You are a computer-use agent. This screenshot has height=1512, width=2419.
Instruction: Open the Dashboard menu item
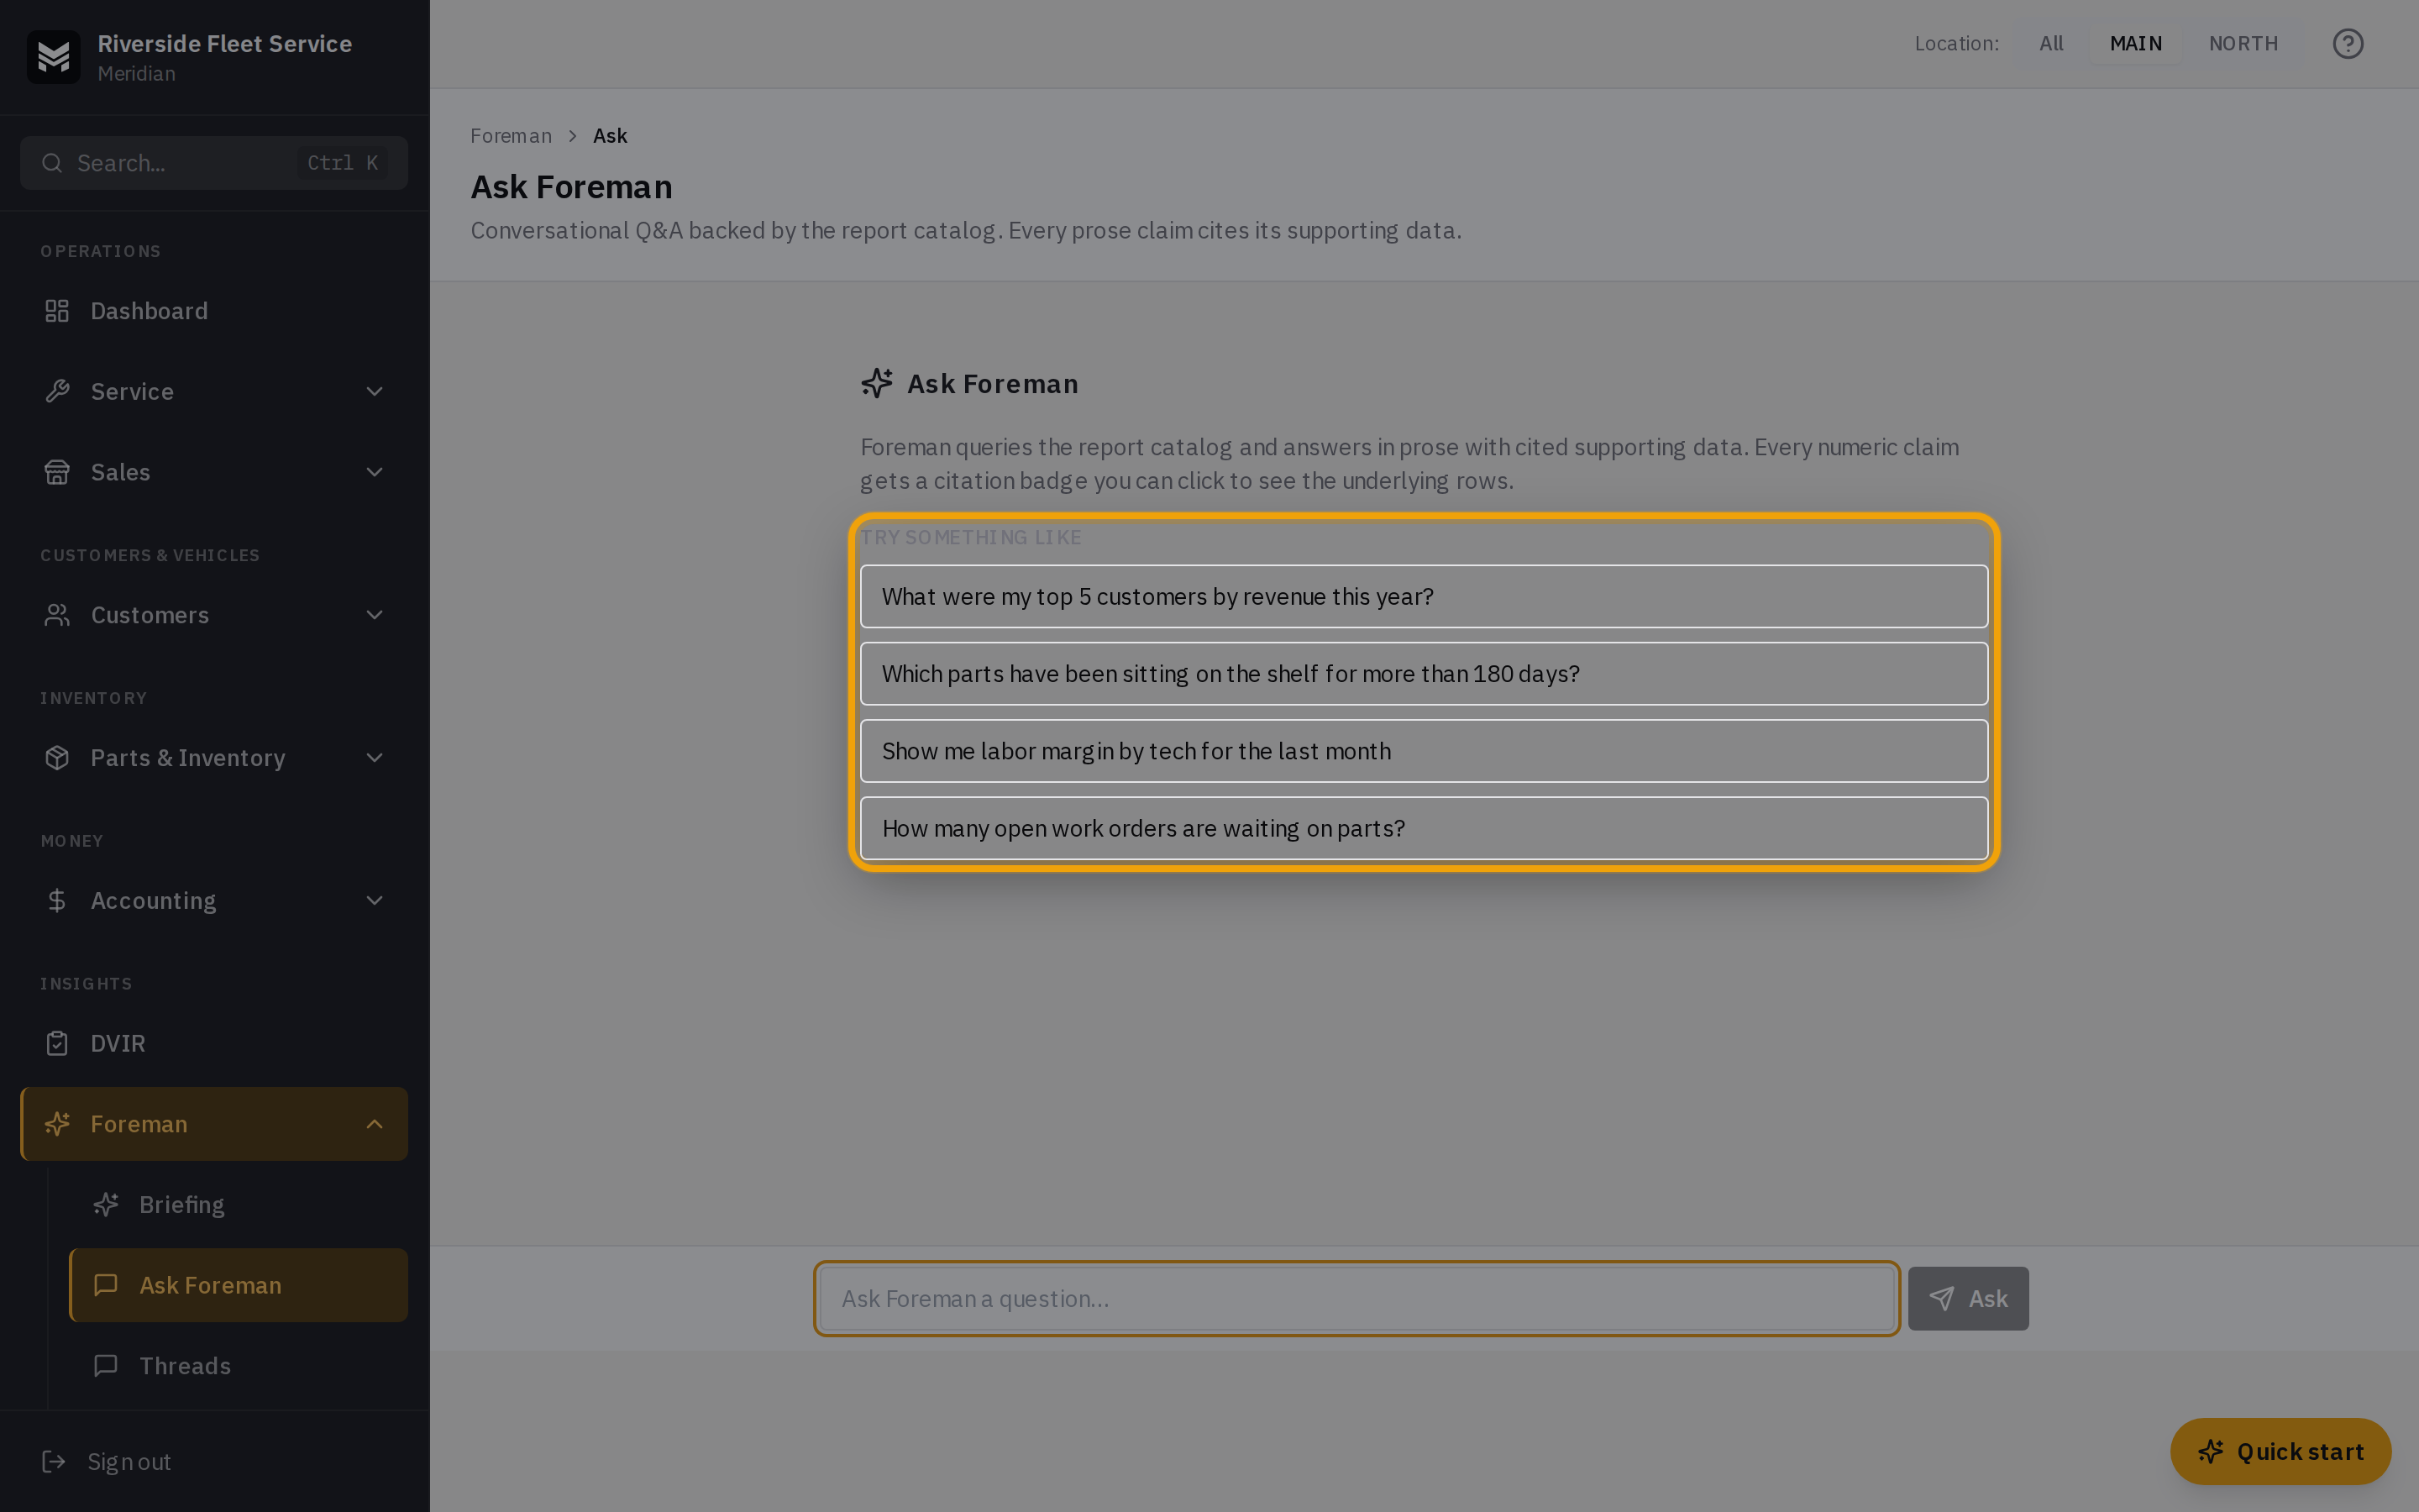214,311
